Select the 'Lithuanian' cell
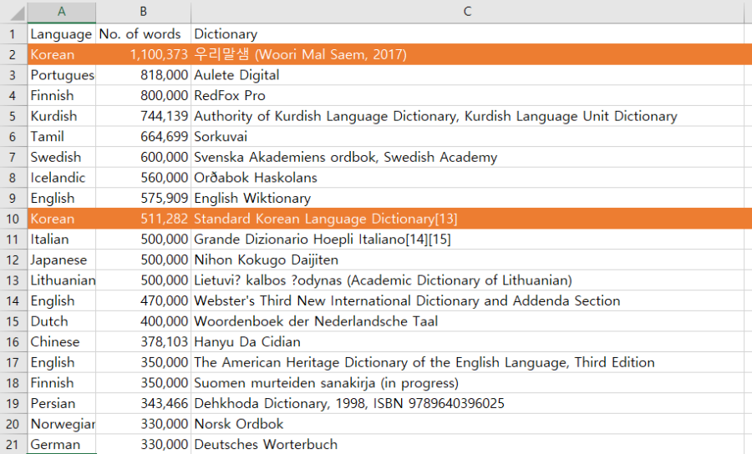Viewport: 752px width, 454px height. click(61, 280)
